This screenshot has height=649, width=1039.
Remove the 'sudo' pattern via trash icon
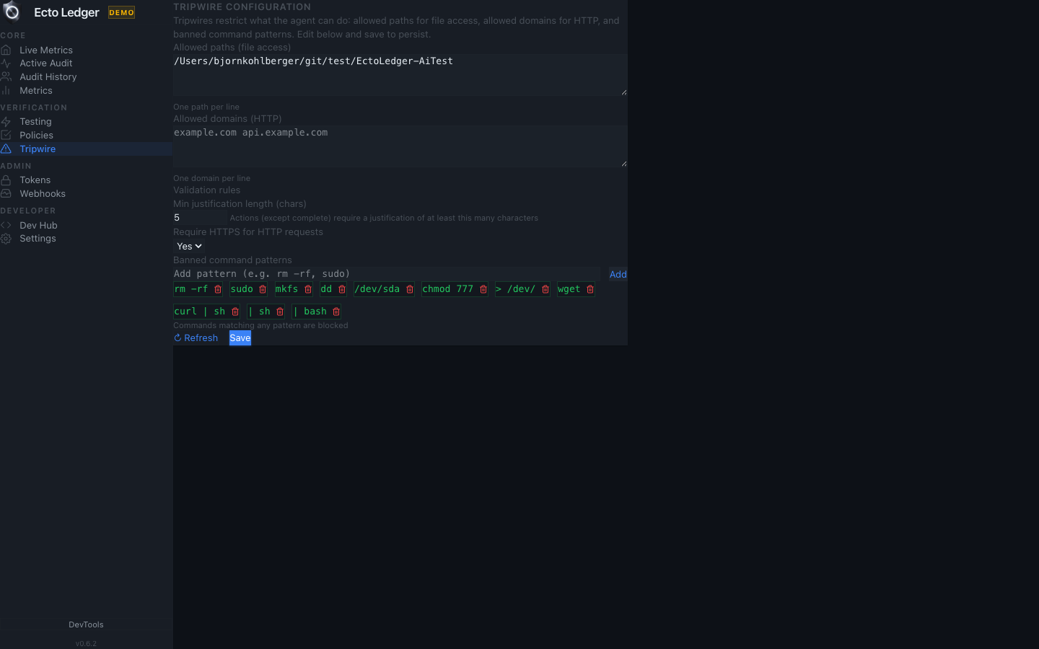(x=263, y=289)
